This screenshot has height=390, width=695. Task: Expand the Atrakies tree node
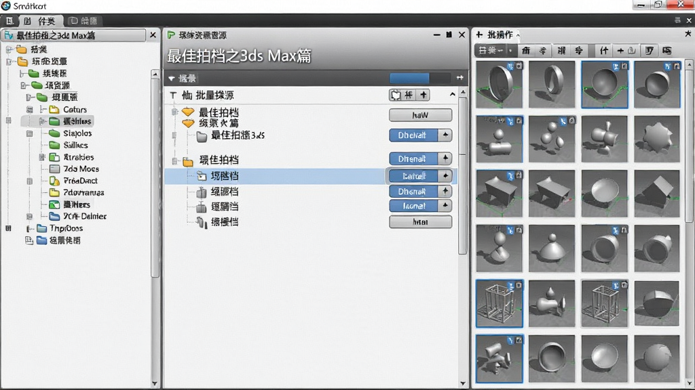pyautogui.click(x=42, y=157)
